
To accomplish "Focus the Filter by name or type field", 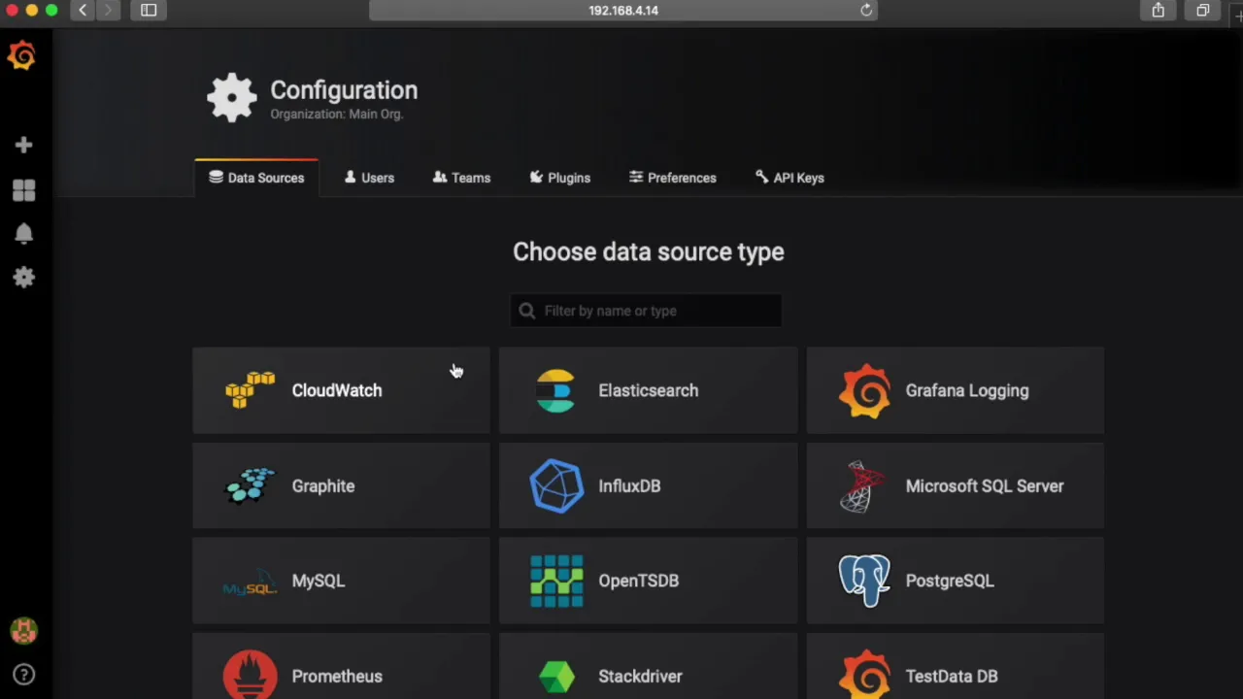I will (x=646, y=311).
